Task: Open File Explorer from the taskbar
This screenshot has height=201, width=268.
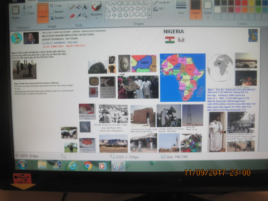Action: [42, 165]
